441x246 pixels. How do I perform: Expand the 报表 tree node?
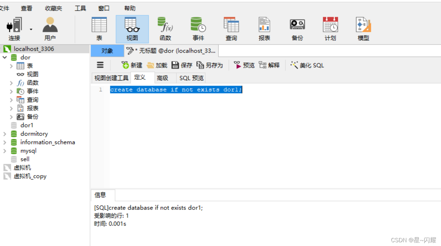pyautogui.click(x=11, y=108)
